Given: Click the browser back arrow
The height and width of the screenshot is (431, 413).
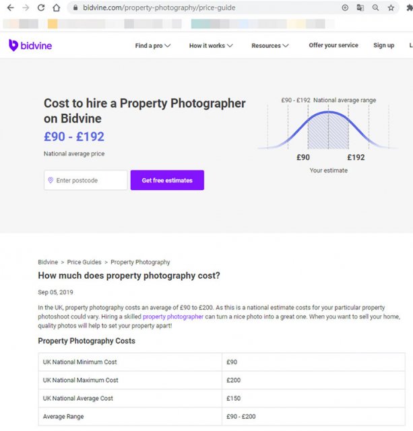Looking at the screenshot, I should coord(11,7).
